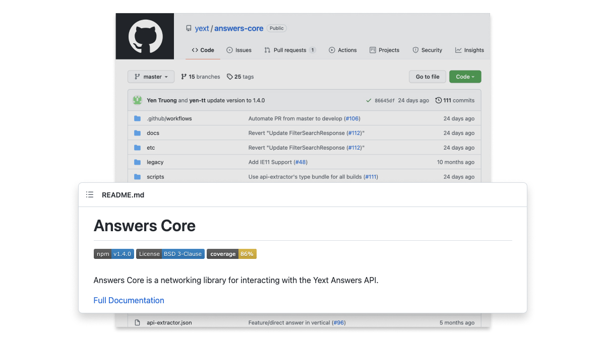Image resolution: width=605 pixels, height=340 pixels.
Task: View the 111 commits history
Action: click(x=455, y=100)
